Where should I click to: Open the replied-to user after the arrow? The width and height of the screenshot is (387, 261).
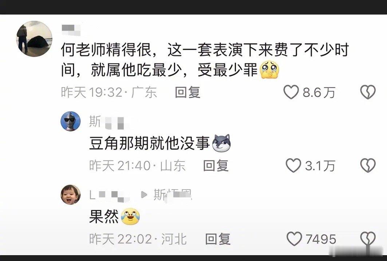pyautogui.click(x=173, y=196)
